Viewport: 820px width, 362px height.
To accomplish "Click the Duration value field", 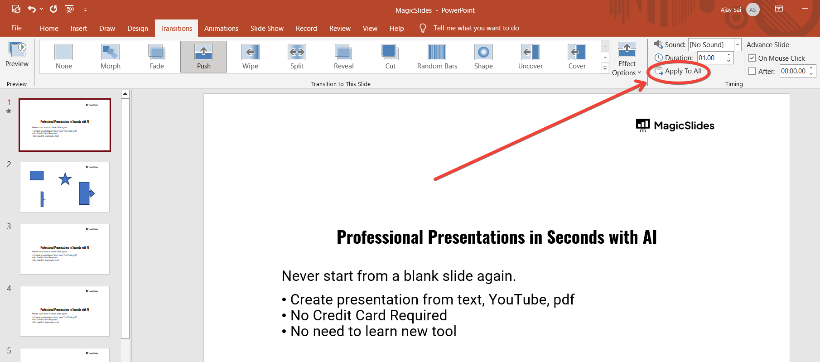I will (x=711, y=58).
